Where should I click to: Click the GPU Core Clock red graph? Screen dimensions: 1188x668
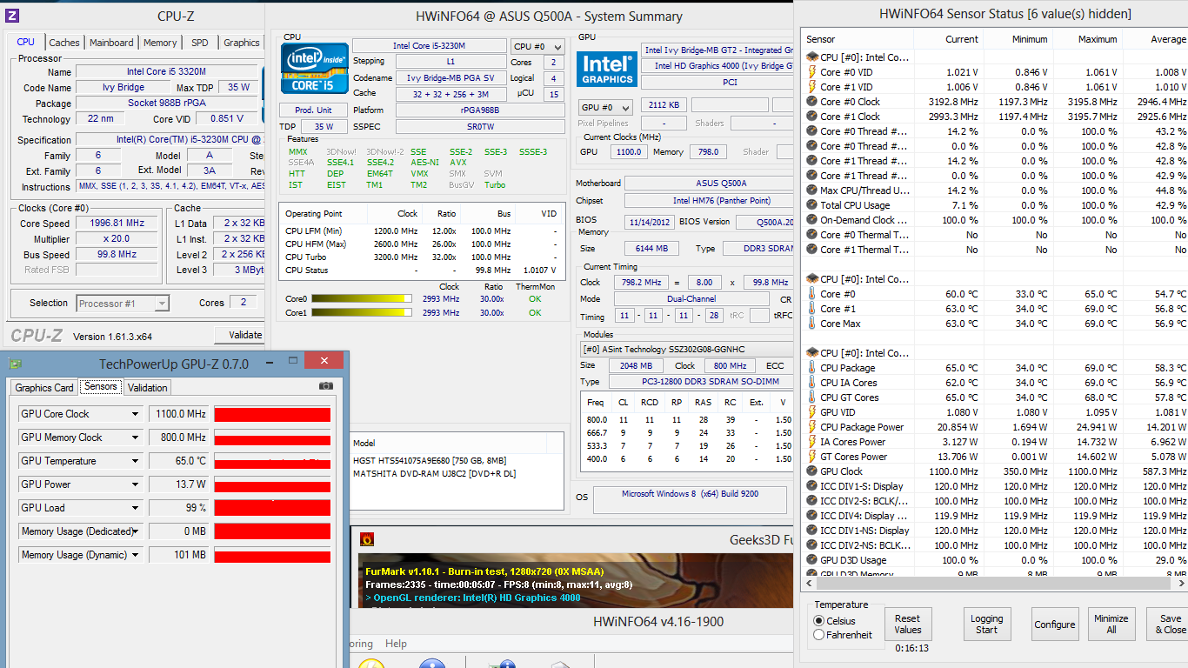(272, 414)
